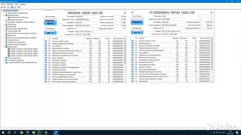The image size is (241, 135).
Task: Select Звуковые, игровые и видеоустройства item
Action: pyautogui.click(x=21, y=22)
